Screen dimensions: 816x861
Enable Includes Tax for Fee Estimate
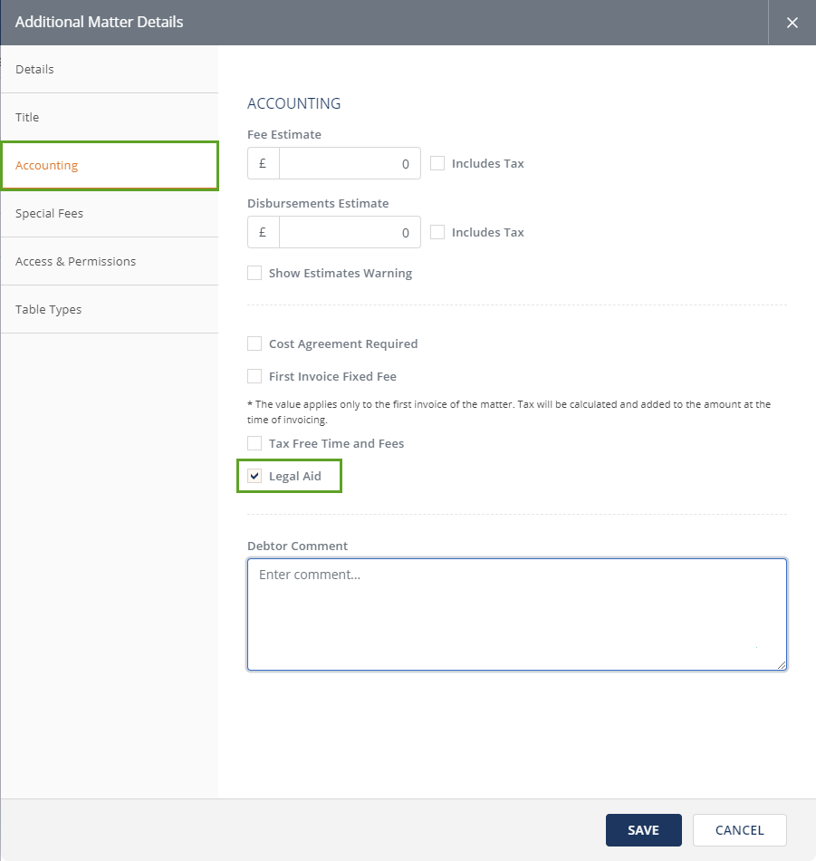[x=437, y=164]
